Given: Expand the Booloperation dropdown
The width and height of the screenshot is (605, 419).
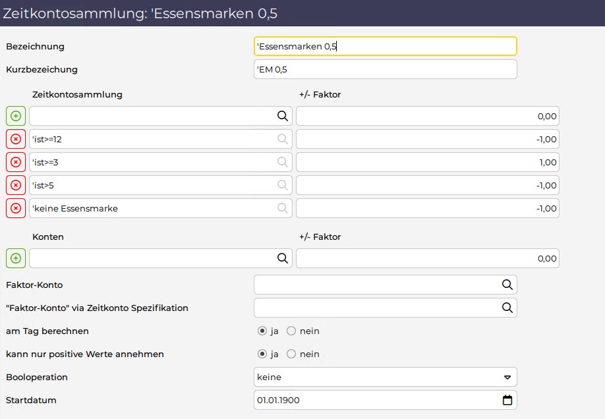Looking at the screenshot, I should click(x=385, y=377).
